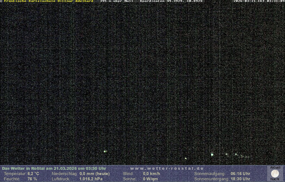Click the Luftdruck reading 1.016,2 hPa
This screenshot has height=182, width=285.
91,179
